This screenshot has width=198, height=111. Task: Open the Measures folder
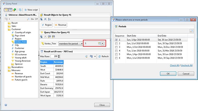coord(14,70)
